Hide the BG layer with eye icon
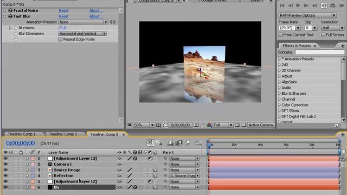 point(5,187)
